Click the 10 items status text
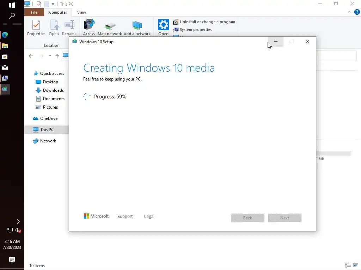The height and width of the screenshot is (270, 361). (37, 266)
